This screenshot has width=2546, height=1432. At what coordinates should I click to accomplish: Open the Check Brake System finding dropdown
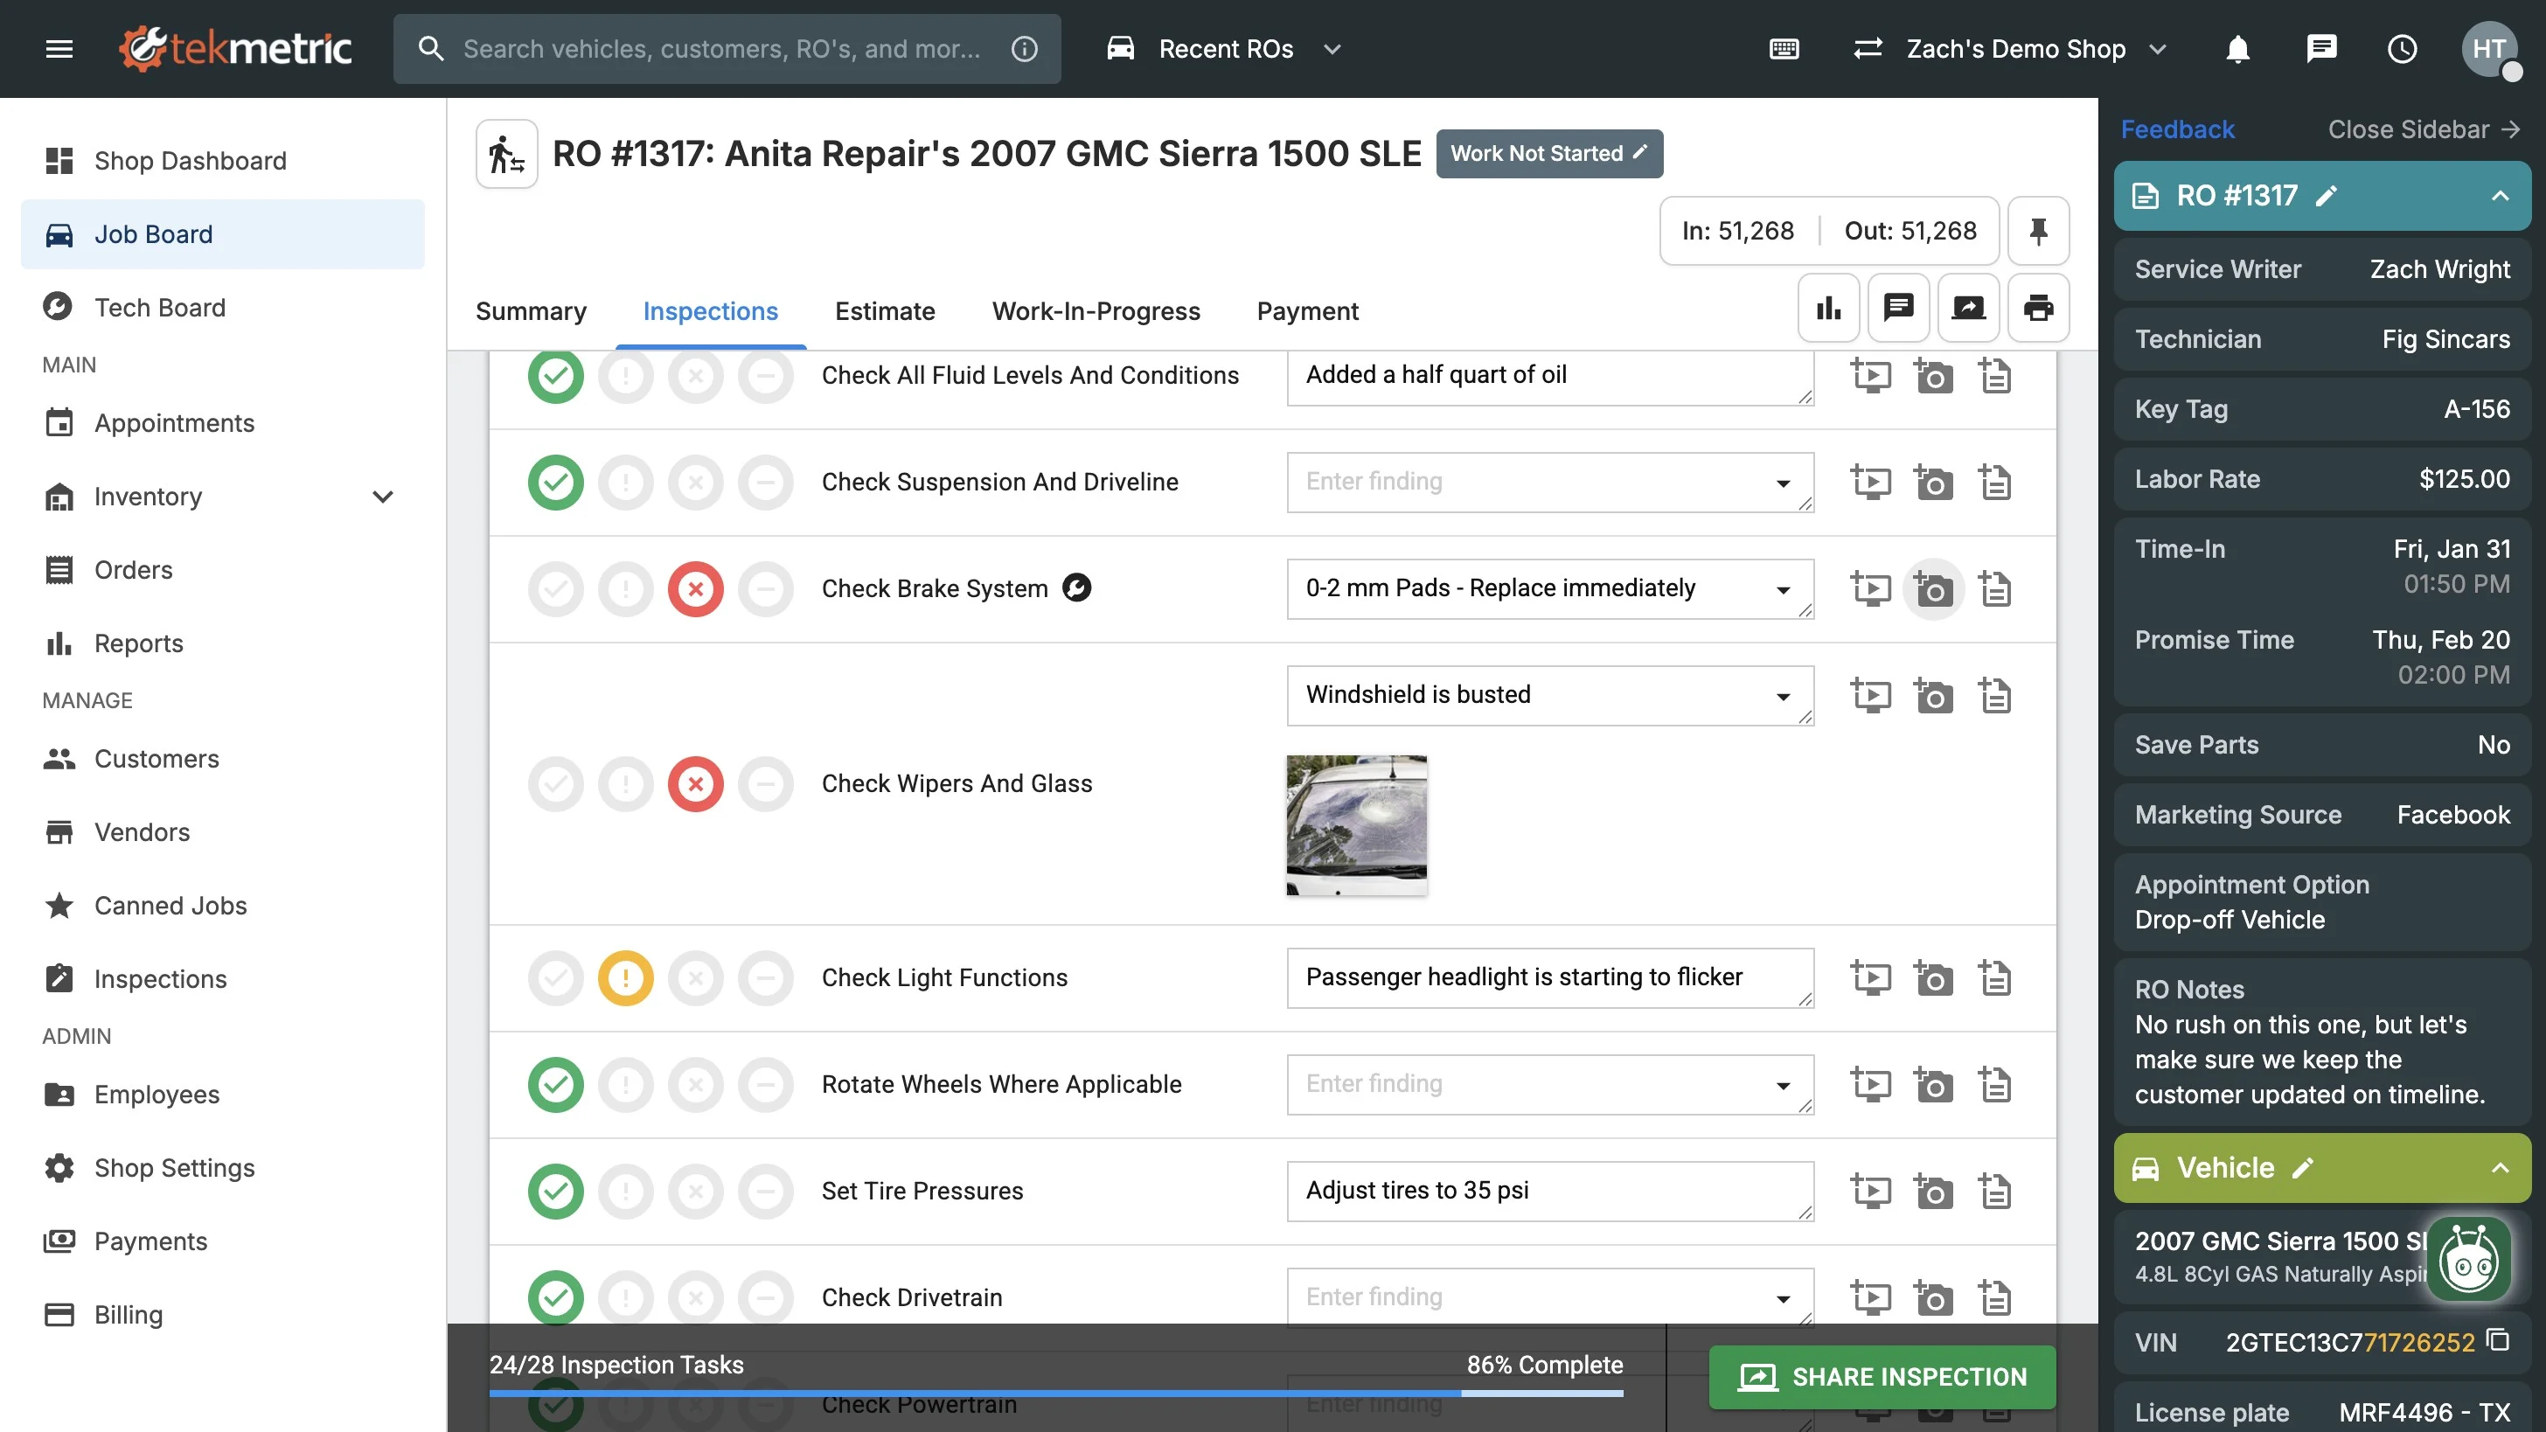(1783, 590)
